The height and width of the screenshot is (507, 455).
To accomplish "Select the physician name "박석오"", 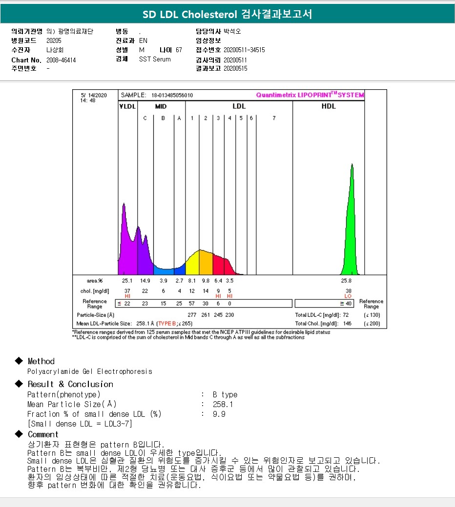I will [x=232, y=31].
